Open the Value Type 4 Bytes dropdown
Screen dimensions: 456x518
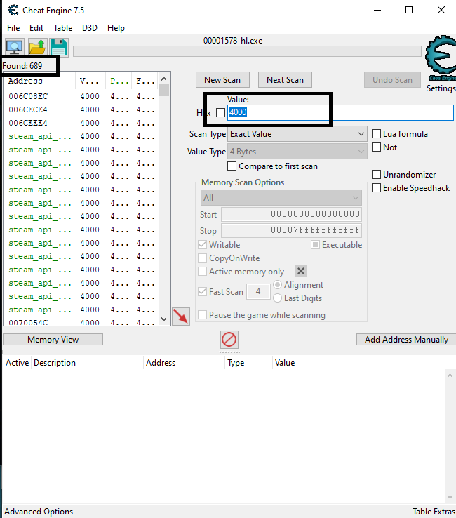[297, 152]
